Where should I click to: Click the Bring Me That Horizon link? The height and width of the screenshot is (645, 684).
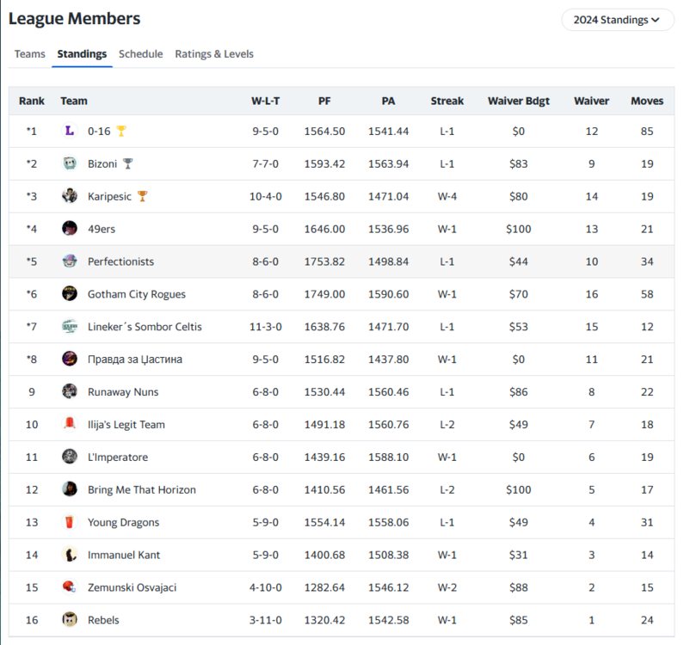point(142,490)
